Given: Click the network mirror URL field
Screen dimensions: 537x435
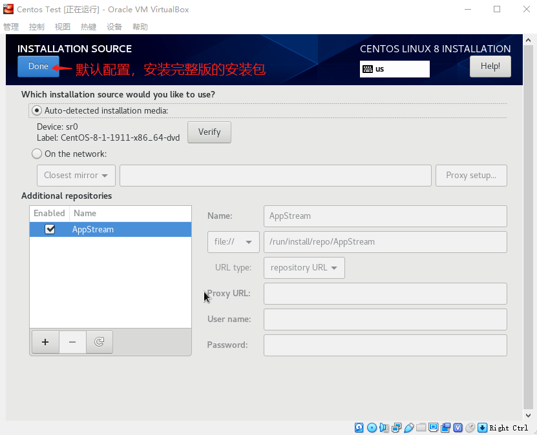Looking at the screenshot, I should 275,176.
